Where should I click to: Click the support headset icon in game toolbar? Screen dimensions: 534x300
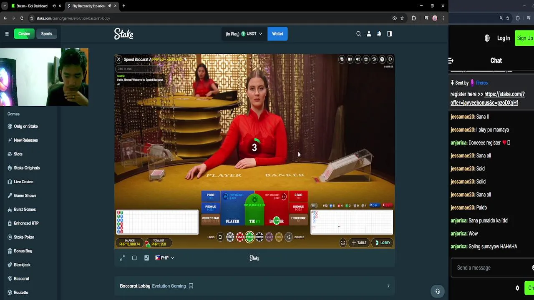pyautogui.click(x=390, y=59)
